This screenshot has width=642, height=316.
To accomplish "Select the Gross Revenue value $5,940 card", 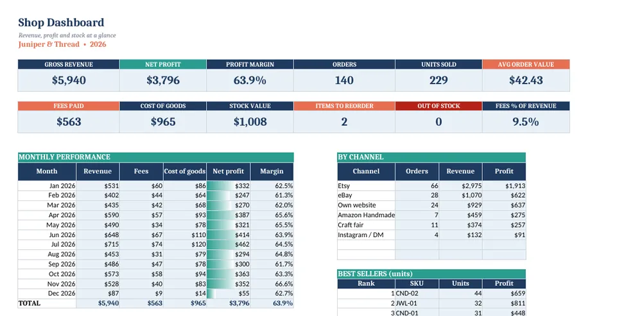I will 69,80.
